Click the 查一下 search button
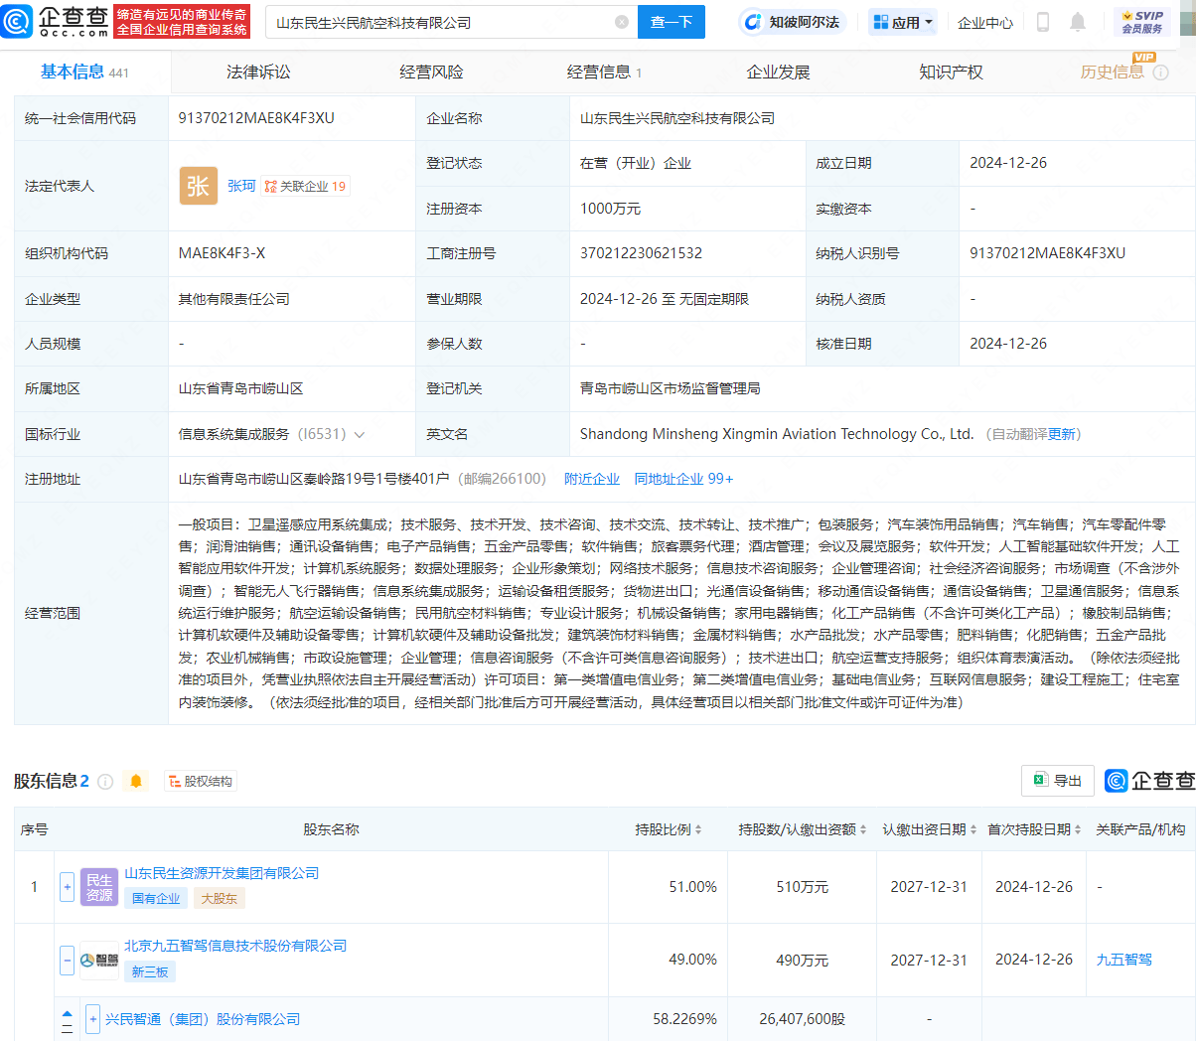Viewport: 1196px width, 1041px height. [672, 22]
